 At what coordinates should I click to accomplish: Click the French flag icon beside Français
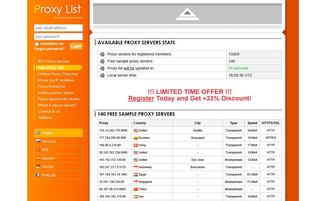click(38, 175)
